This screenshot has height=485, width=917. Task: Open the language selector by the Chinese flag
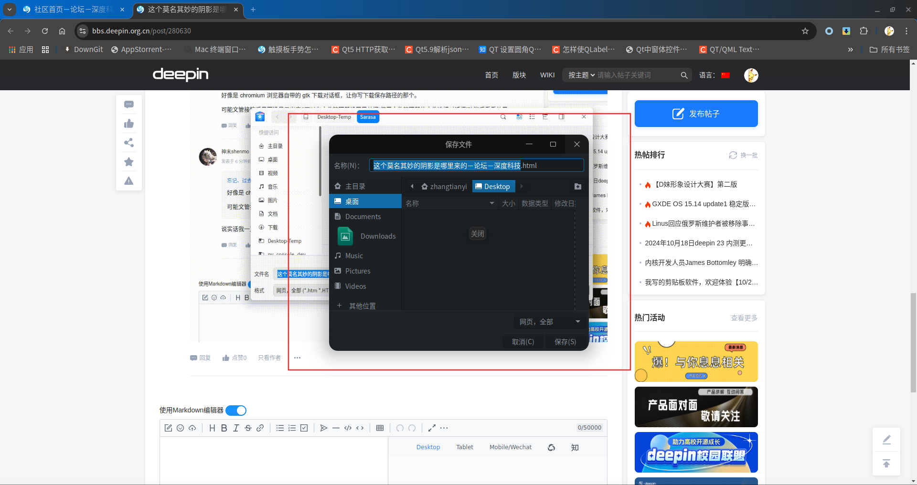pos(725,75)
